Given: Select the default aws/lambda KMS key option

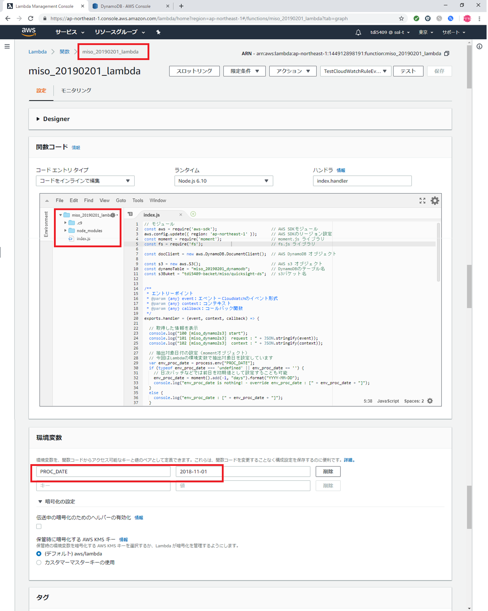Looking at the screenshot, I should (x=39, y=554).
